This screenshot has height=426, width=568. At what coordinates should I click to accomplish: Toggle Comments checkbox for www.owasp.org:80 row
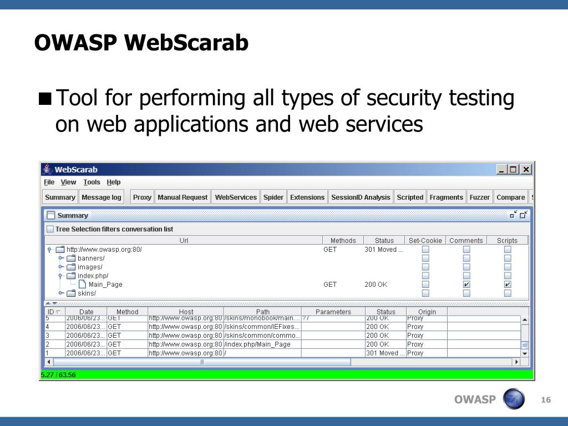(x=466, y=249)
